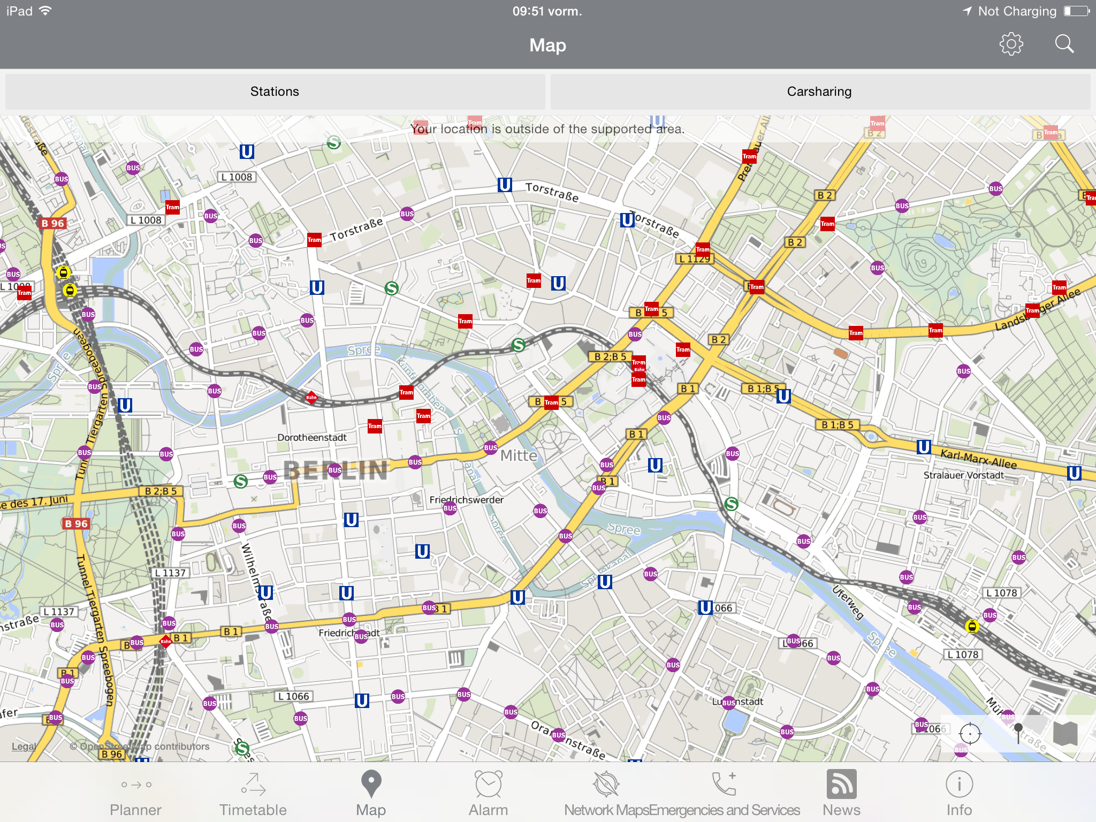Show the Stations overlay
Screen dimensions: 1096x822
pyautogui.click(x=275, y=92)
